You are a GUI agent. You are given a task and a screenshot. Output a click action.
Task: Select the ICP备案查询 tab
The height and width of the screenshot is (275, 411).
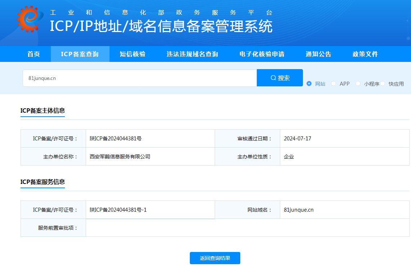80,54
